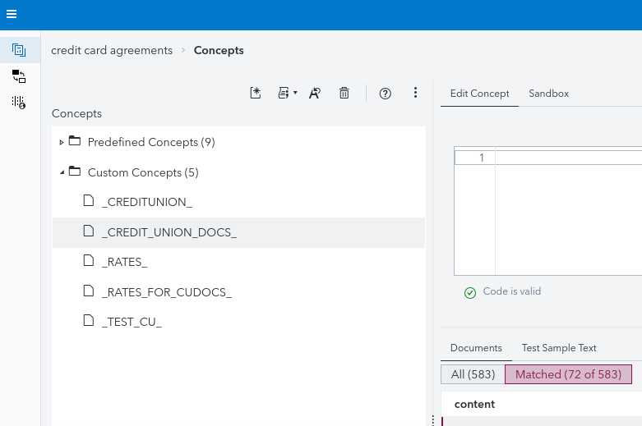
Task: Collapse the Custom Concepts tree node
Action: [x=62, y=172]
